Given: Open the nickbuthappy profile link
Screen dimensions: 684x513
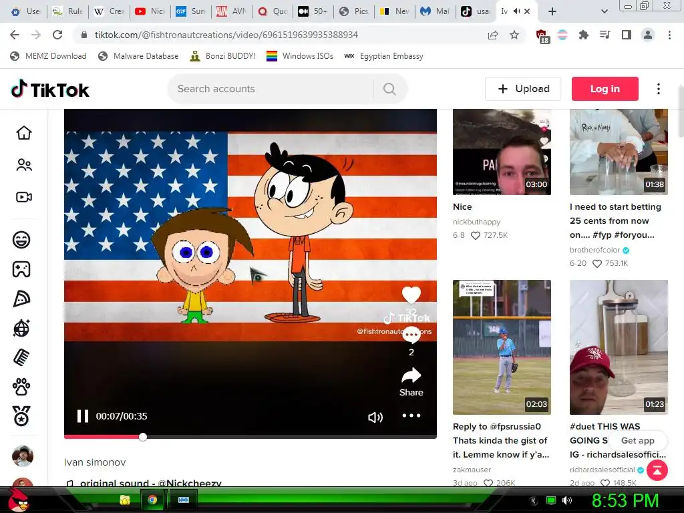Looking at the screenshot, I should click(476, 222).
